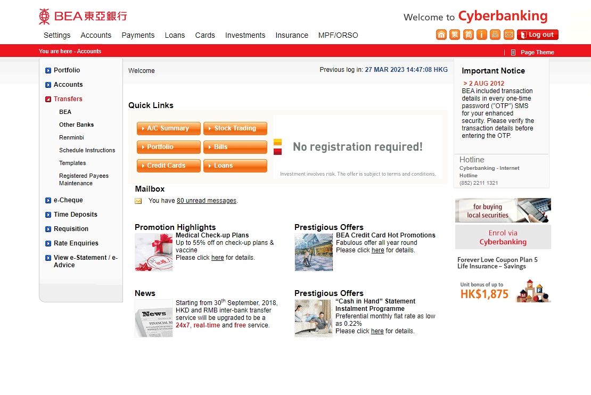This screenshot has width=591, height=395.
Task: Click the Medical Check-up gift box thumbnail
Action: point(154,252)
